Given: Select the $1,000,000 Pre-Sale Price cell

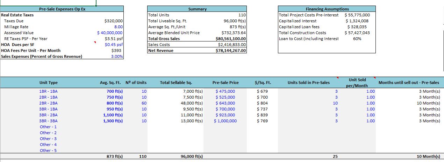Looking at the screenshot, I should [225, 121].
